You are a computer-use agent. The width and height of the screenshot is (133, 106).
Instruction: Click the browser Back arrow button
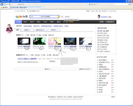coord(2,4)
